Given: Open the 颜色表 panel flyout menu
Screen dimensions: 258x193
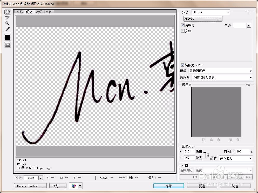Looking at the screenshot, I should coord(248,84).
